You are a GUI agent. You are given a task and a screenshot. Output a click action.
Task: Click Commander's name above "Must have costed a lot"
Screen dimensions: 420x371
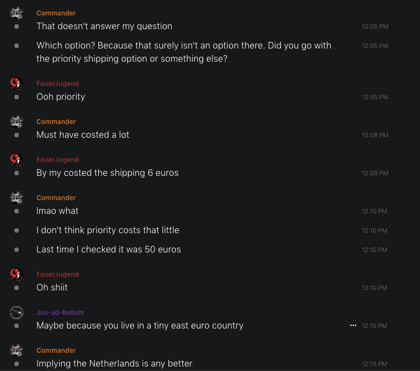(56, 122)
